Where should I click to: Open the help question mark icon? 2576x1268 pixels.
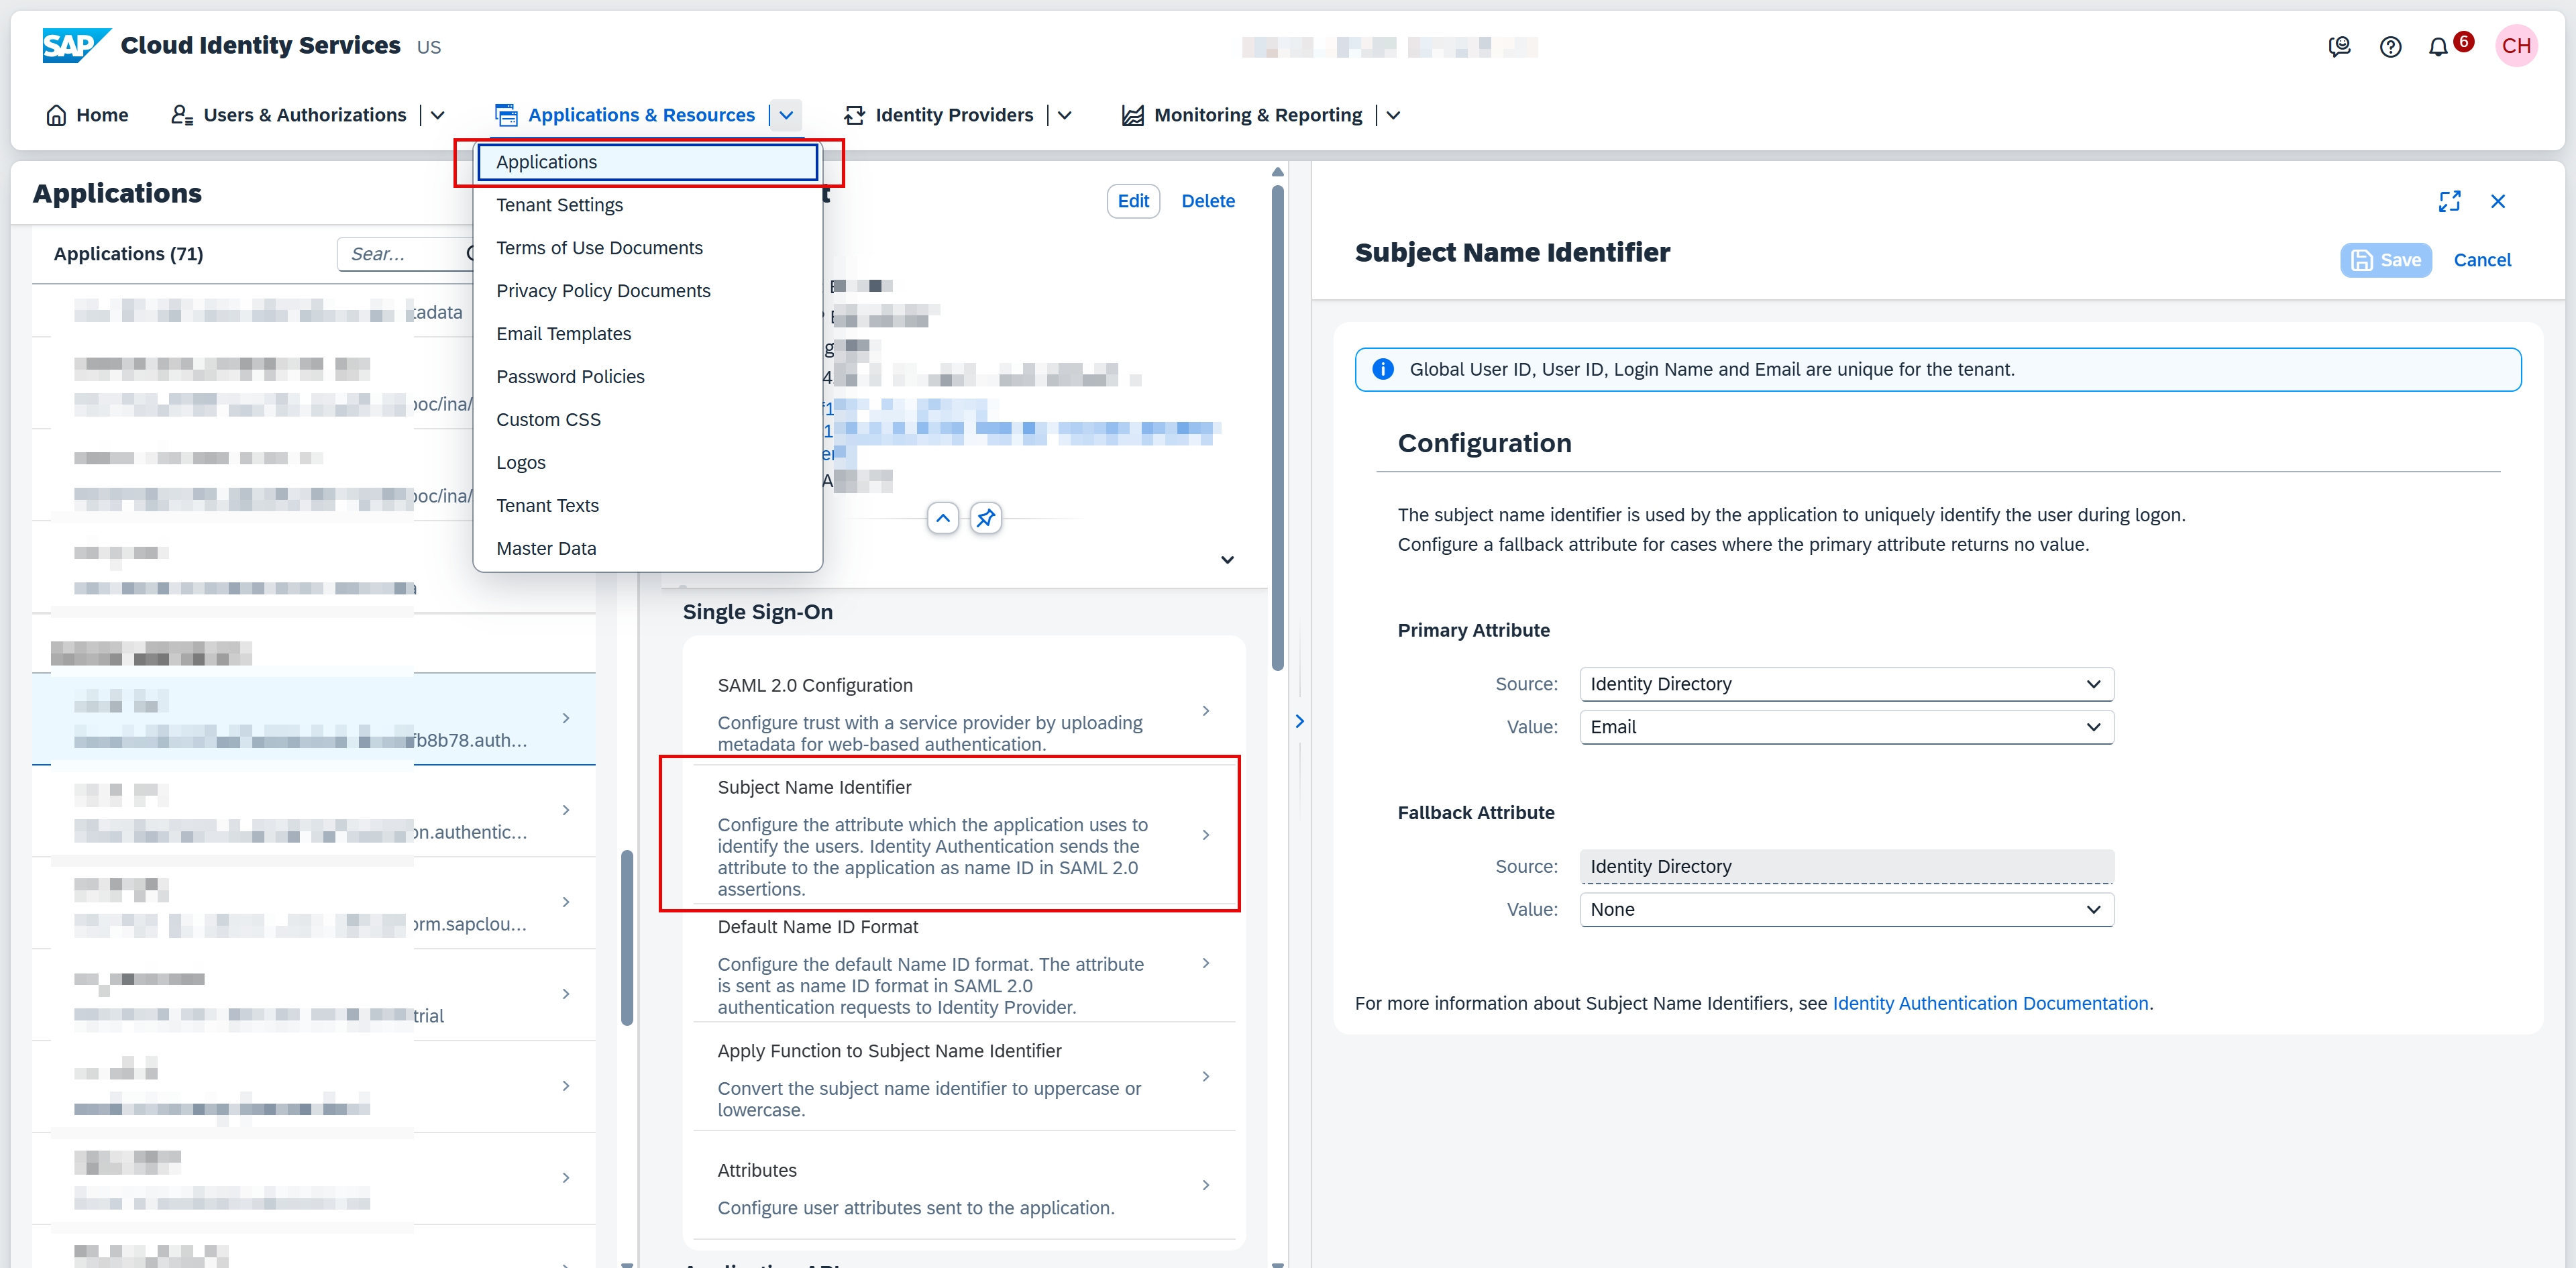(2390, 46)
